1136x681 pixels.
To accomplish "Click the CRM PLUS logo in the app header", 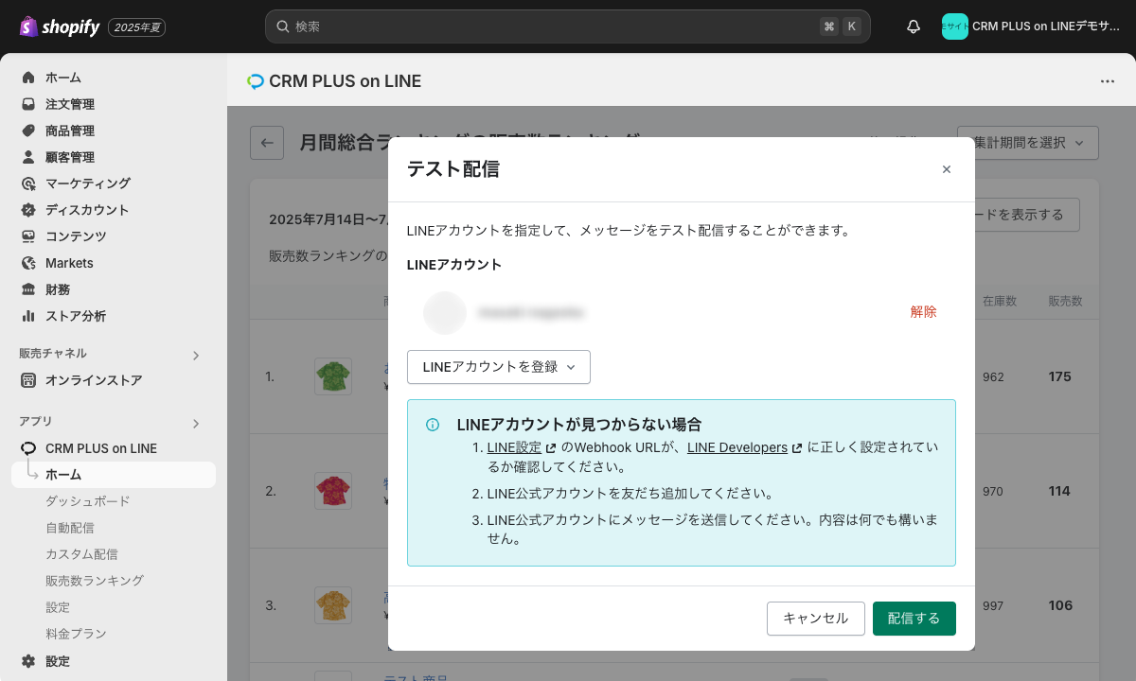I will coord(255,81).
